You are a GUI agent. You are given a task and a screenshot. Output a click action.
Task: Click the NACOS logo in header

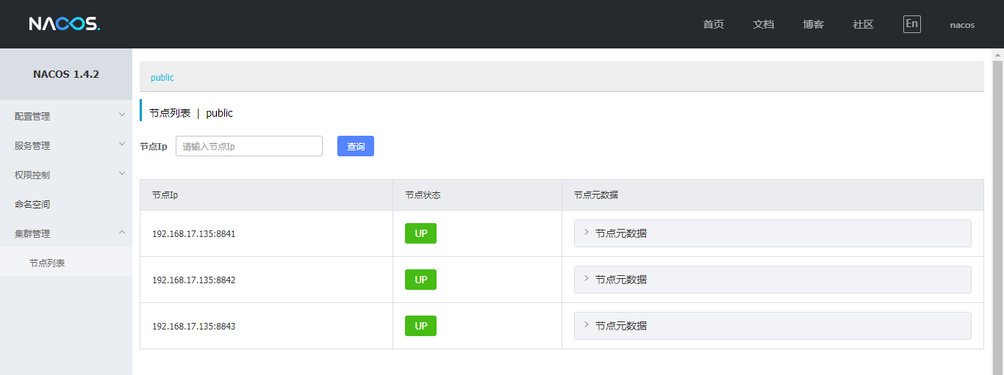click(x=65, y=24)
